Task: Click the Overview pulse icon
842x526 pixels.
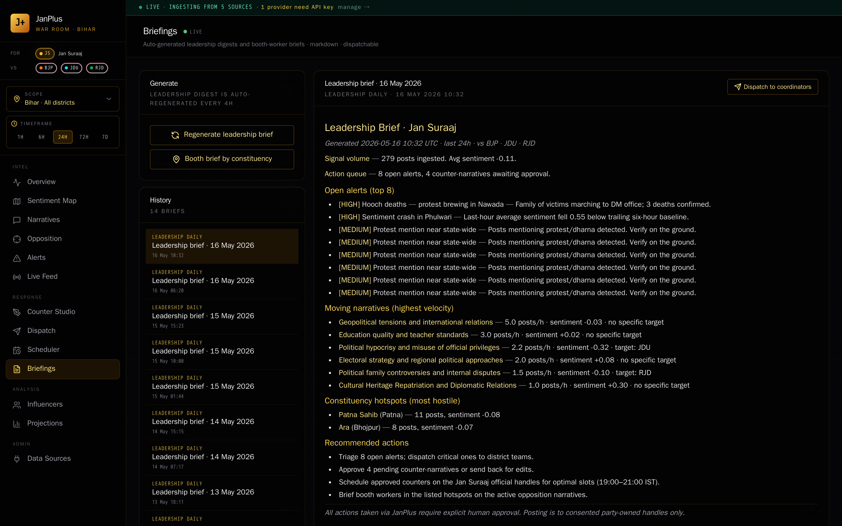Action: [x=17, y=182]
